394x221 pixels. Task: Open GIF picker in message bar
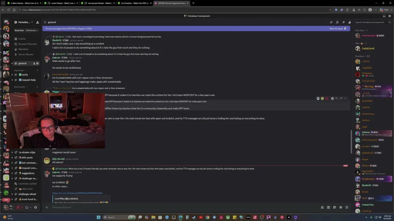click(328, 207)
